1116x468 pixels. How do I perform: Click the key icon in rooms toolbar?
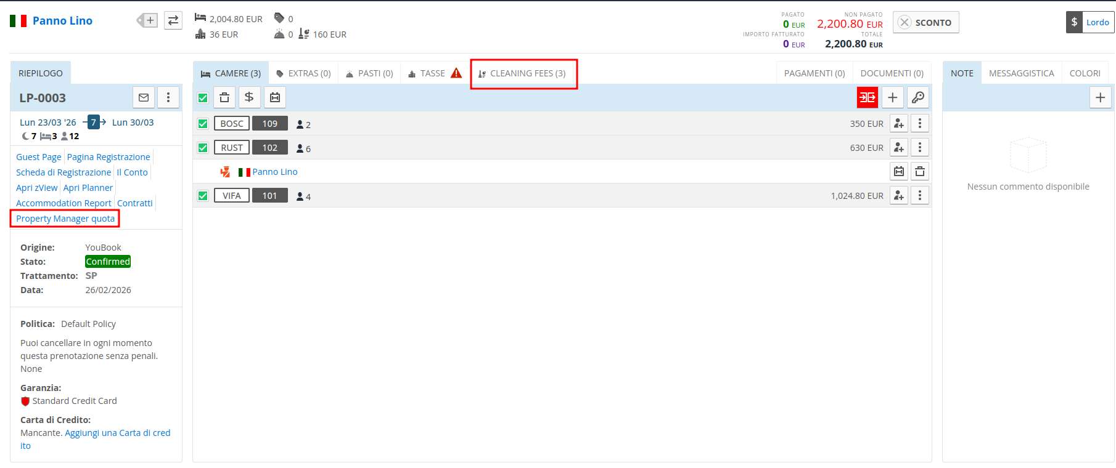click(x=917, y=97)
